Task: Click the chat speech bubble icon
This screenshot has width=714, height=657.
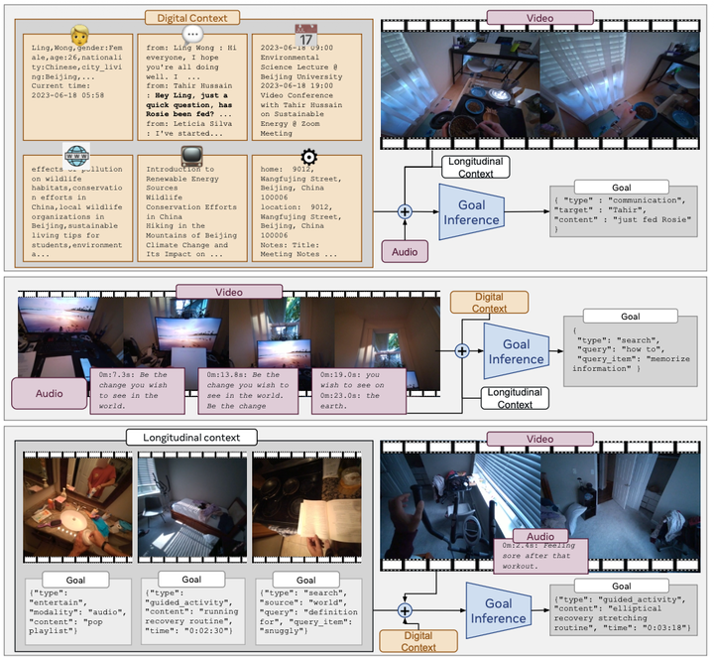Action: 192,34
